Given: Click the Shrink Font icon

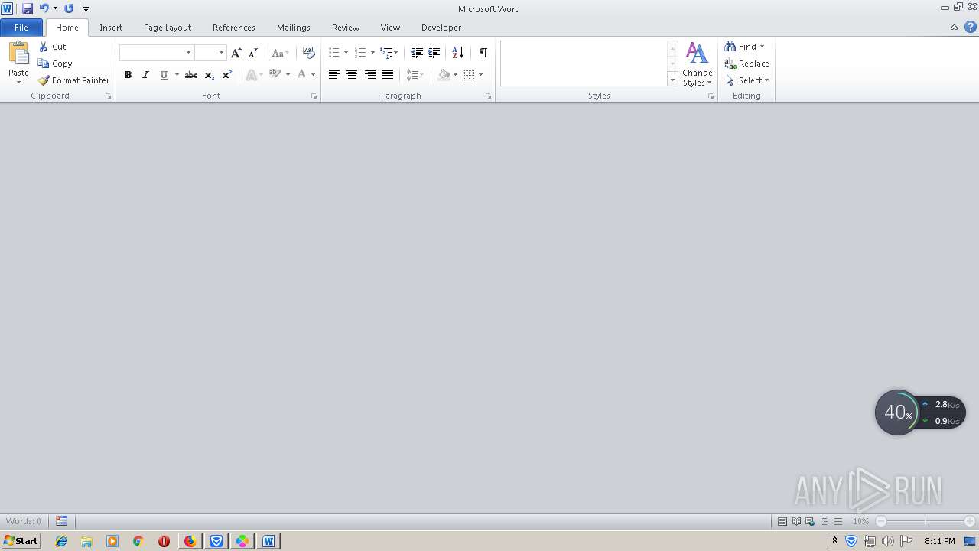Looking at the screenshot, I should [x=252, y=53].
